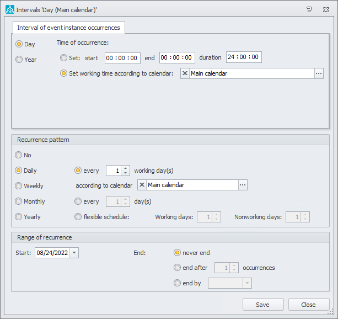Open browse dialog for working time calendar
Viewport: 338px width, 319px height.
click(319, 73)
